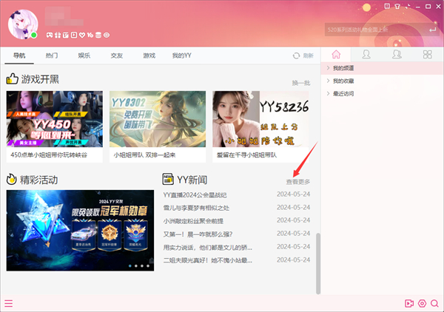444x312 pixels.
Task: Select the 游戏 tab
Action: [149, 55]
